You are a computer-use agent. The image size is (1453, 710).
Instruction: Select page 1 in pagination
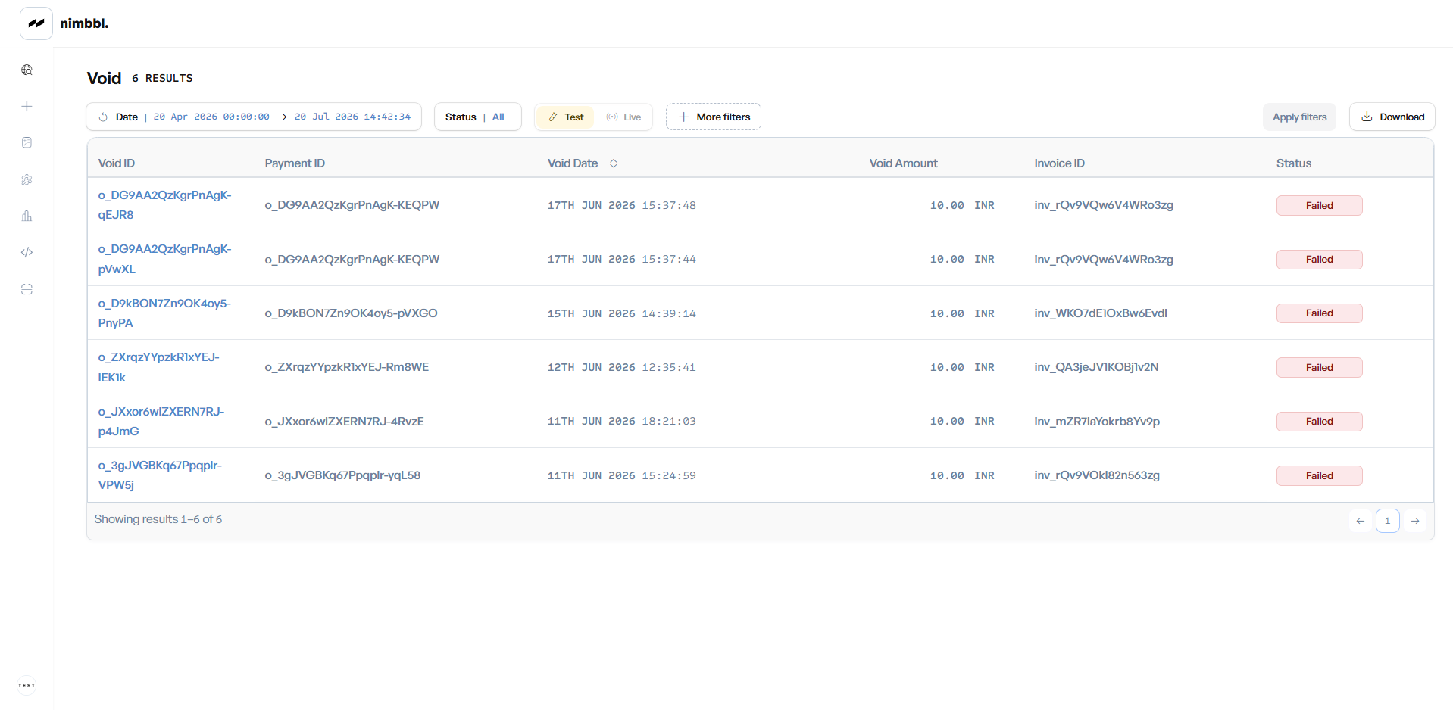click(1388, 522)
